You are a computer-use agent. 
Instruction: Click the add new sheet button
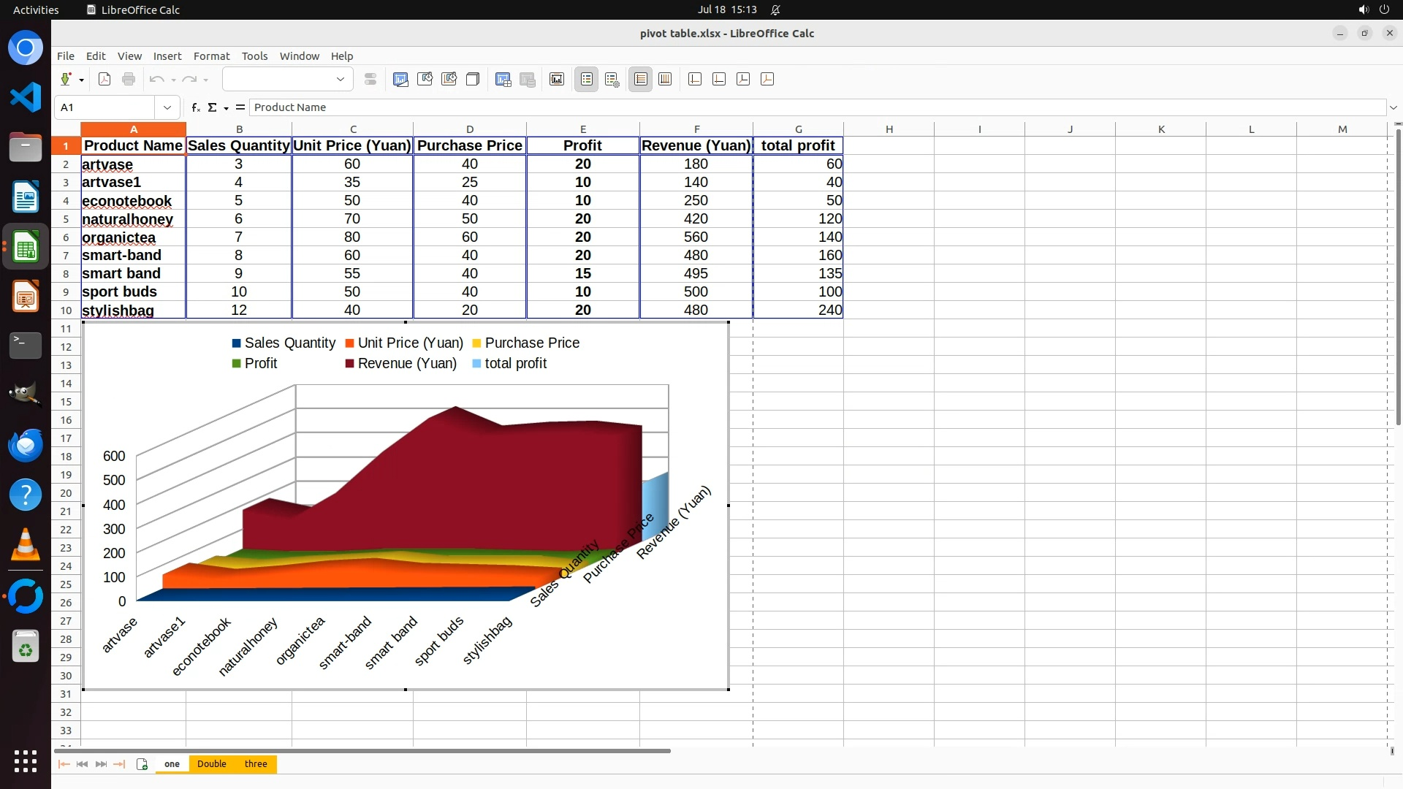pyautogui.click(x=142, y=764)
